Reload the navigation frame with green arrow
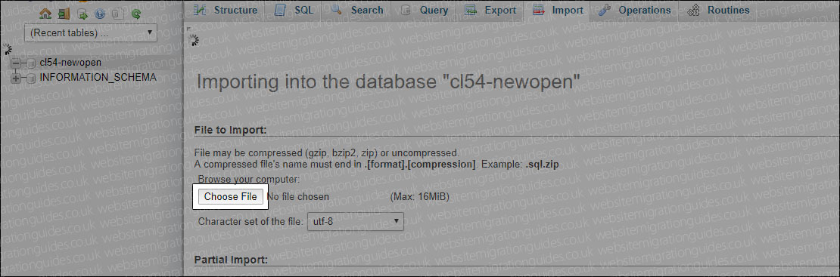 pyautogui.click(x=136, y=14)
